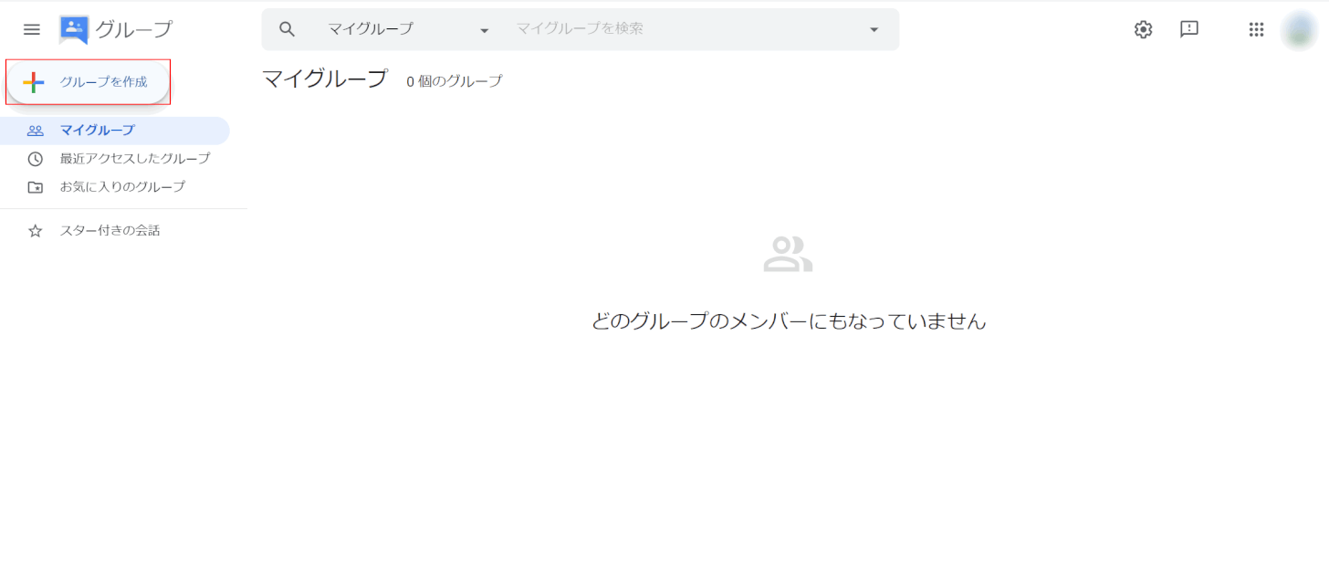Image resolution: width=1329 pixels, height=588 pixels.
Task: Open お気に入りのグループ link
Action: pos(122,187)
